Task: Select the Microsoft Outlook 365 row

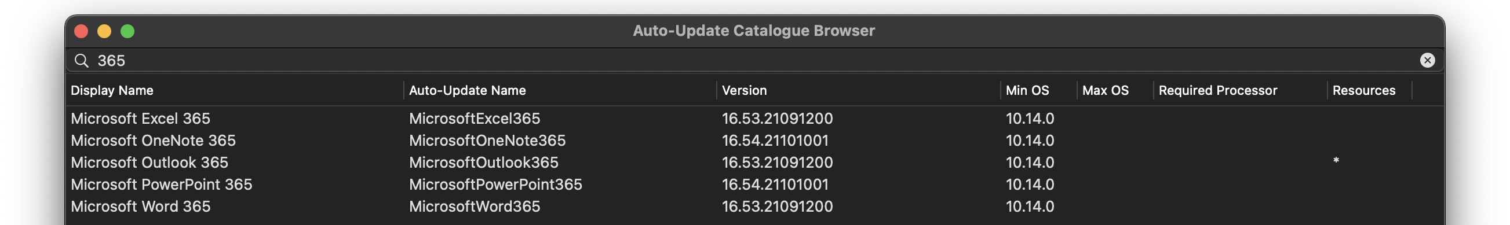Action: click(x=755, y=163)
